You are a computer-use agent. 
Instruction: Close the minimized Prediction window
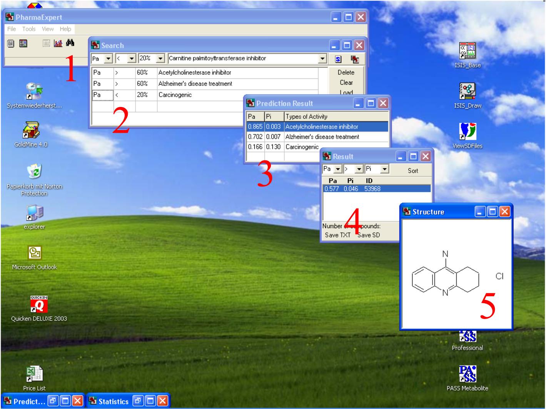(x=77, y=401)
